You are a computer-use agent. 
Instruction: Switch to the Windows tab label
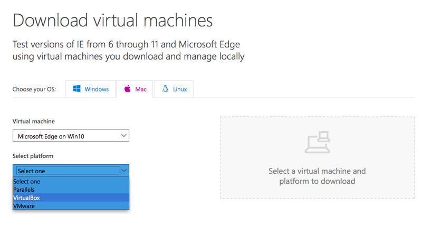pyautogui.click(x=97, y=90)
